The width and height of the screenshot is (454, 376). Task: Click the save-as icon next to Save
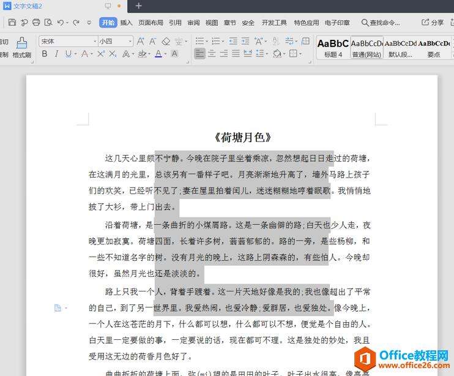[24, 22]
